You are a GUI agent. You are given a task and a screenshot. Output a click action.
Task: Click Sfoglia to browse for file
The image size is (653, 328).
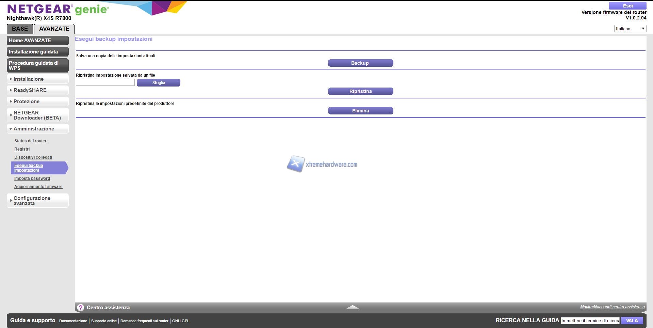(159, 83)
